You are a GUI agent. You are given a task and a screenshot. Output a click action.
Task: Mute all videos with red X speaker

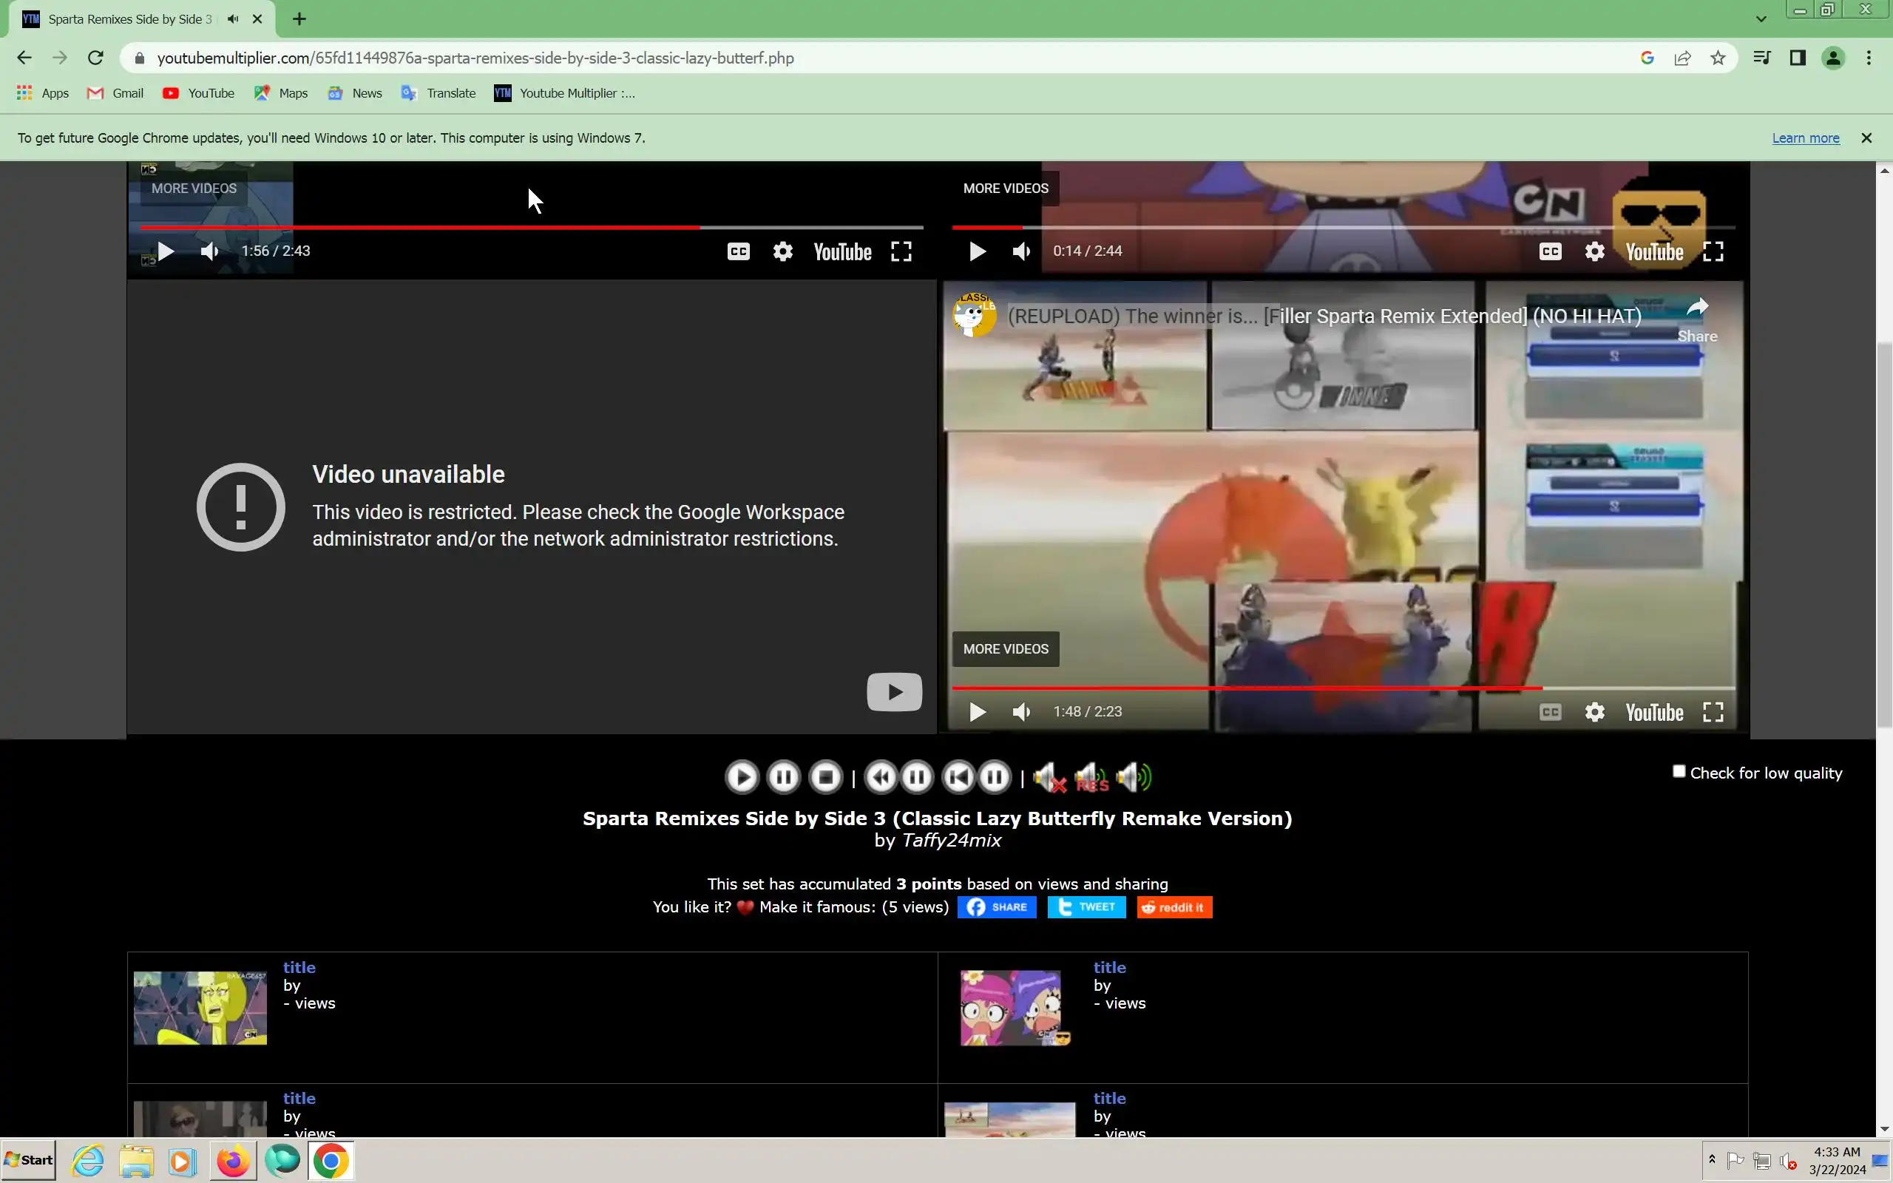1049,777
